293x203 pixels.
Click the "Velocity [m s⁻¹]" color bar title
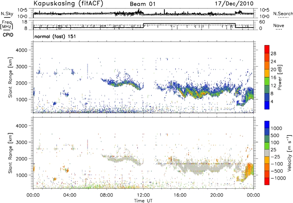pyautogui.click(x=289, y=153)
